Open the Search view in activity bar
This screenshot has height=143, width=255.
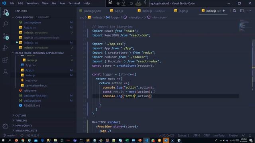(5, 24)
